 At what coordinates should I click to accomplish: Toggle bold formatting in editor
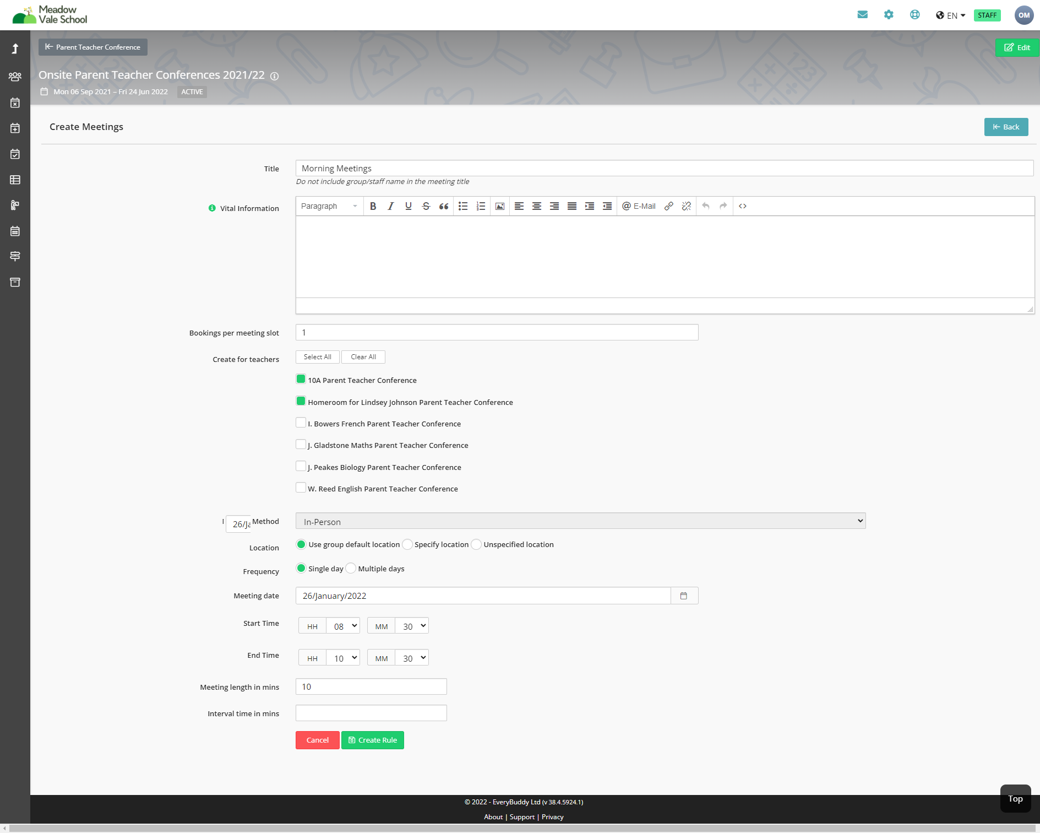[373, 206]
